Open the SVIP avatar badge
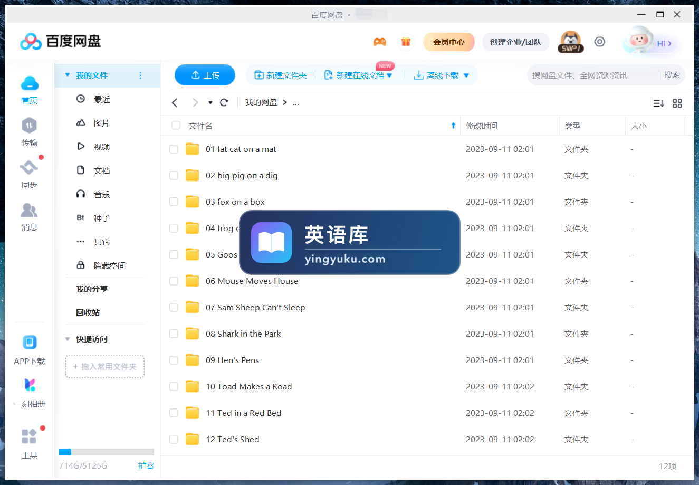 tap(571, 42)
